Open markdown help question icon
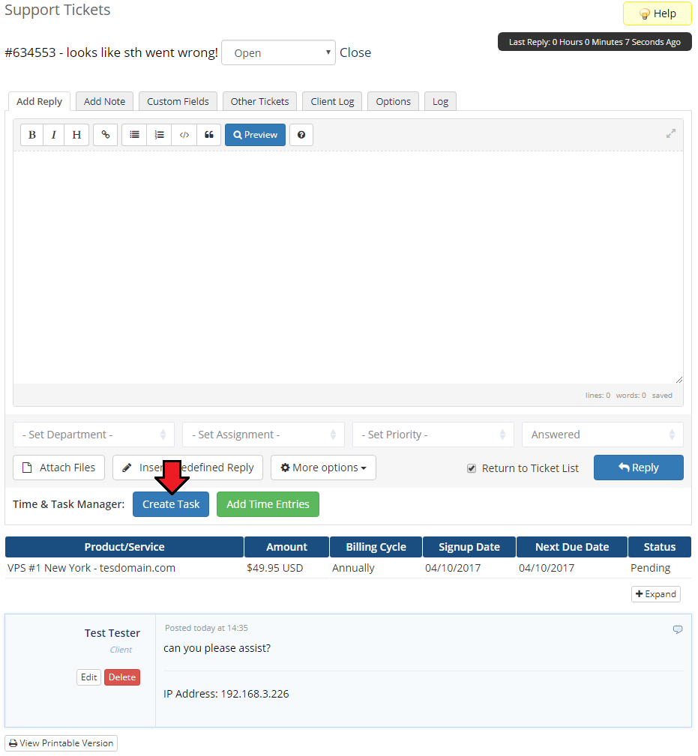Screen dimensions: 698x756 click(301, 135)
